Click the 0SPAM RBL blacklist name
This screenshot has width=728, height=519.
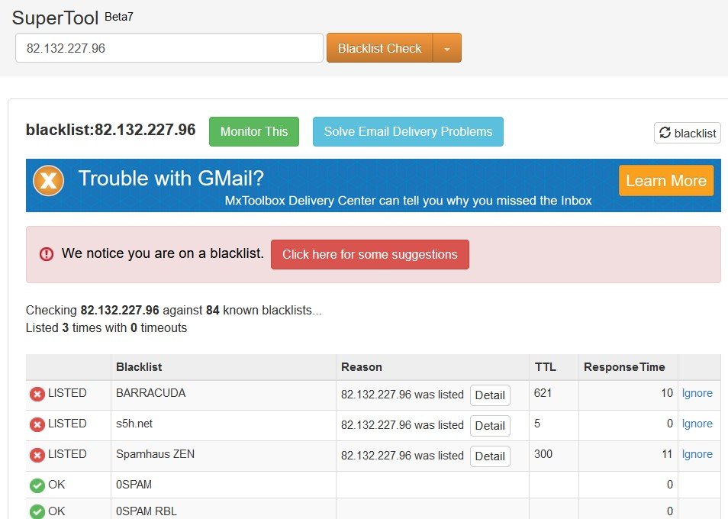point(147,511)
